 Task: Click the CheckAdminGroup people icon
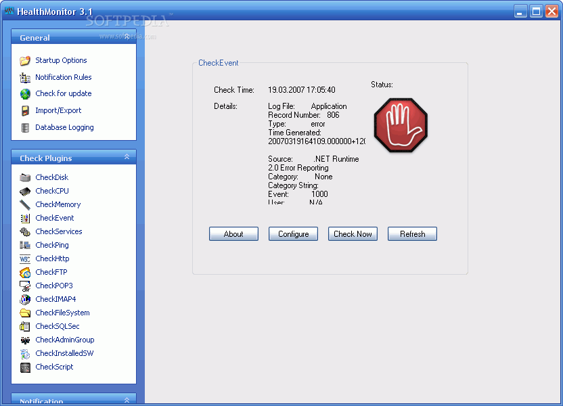click(25, 340)
